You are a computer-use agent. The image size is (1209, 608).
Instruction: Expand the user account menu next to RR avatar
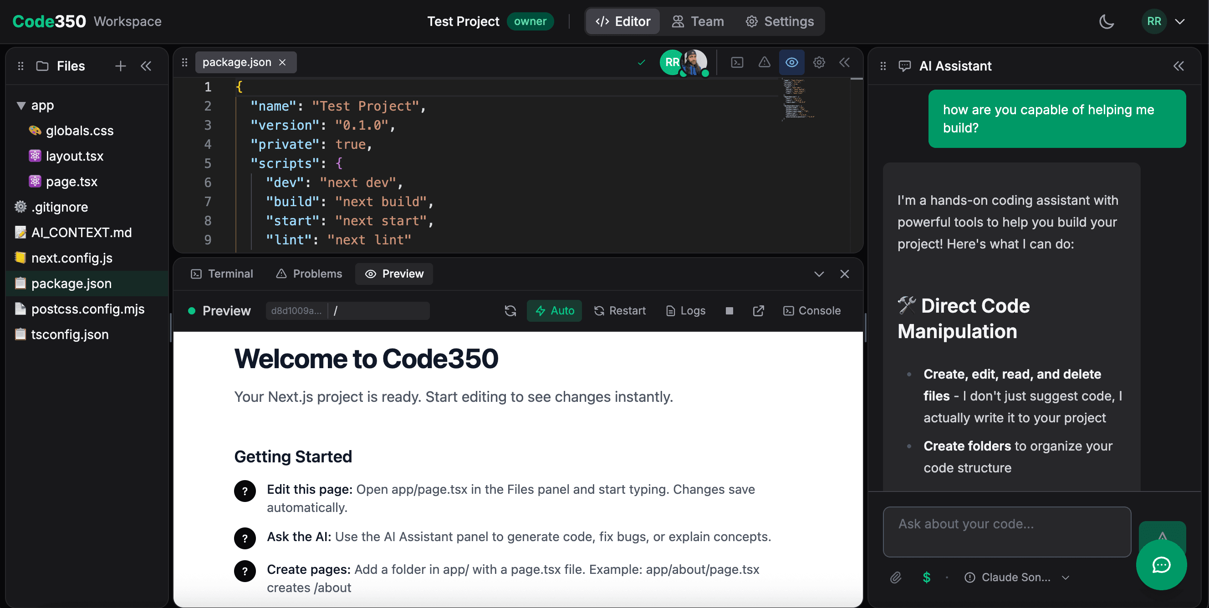pos(1181,21)
